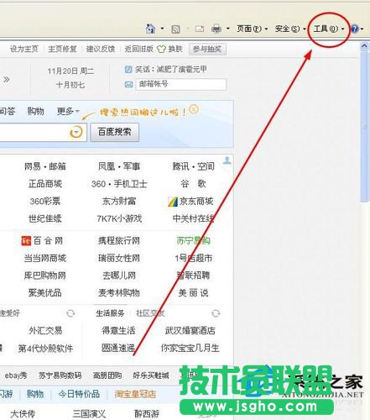The height and width of the screenshot is (420, 370).
Task: Open the 携程旅行网 link
Action: click(119, 240)
